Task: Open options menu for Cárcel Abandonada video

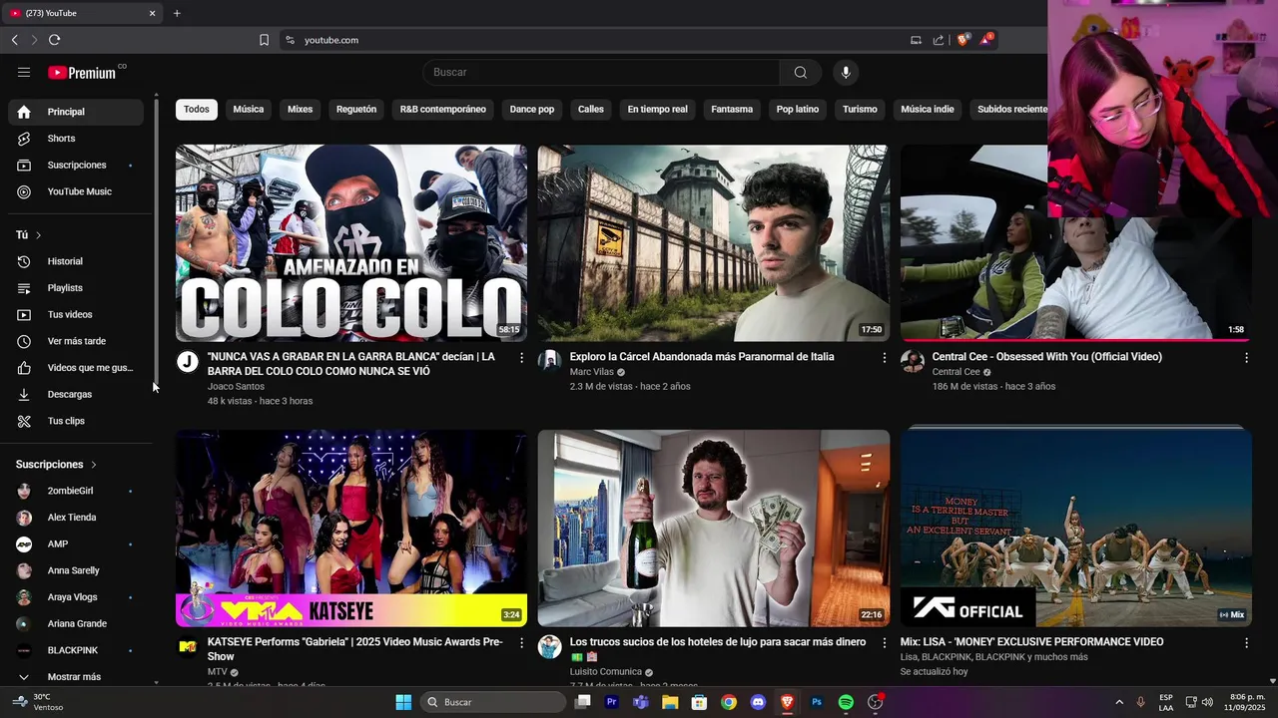Action: [x=884, y=357]
